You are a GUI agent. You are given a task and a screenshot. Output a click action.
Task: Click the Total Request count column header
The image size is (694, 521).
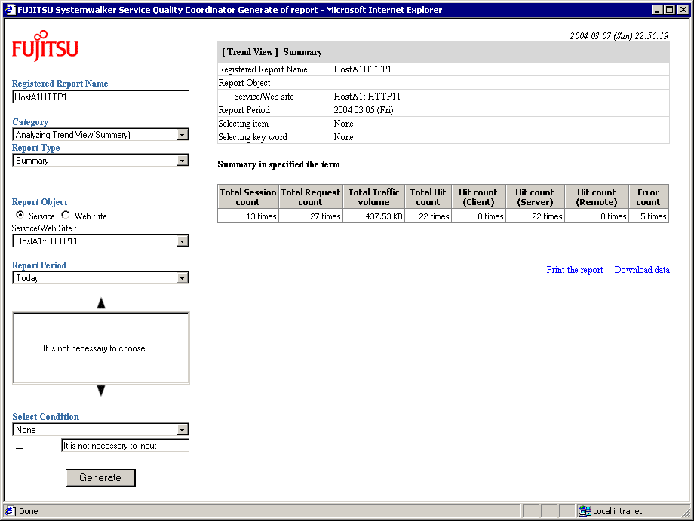[311, 197]
